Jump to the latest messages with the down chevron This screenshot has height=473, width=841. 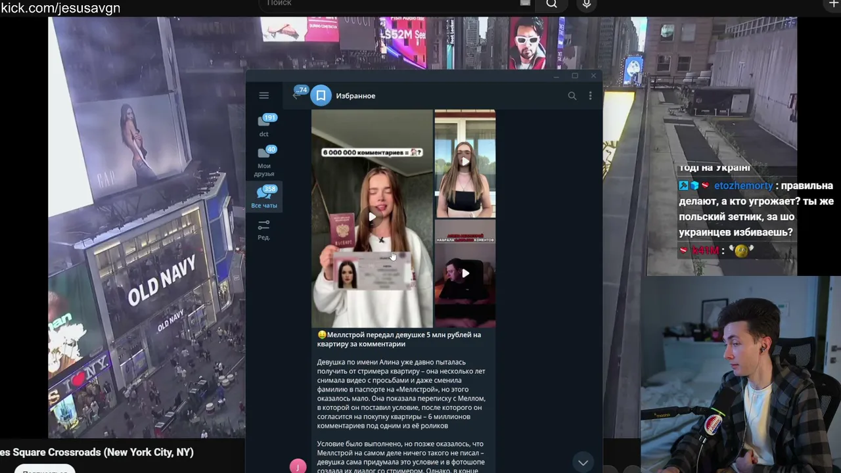point(583,462)
